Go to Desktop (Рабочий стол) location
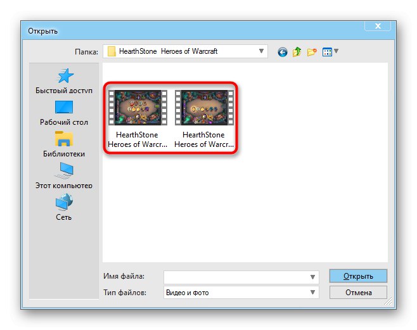This screenshot has height=330, width=417. tap(64, 113)
